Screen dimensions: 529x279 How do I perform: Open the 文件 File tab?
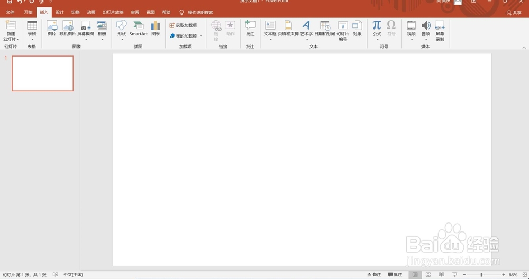tap(10, 12)
